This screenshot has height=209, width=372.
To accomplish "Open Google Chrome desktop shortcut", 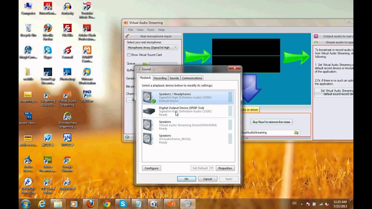I will pos(67,164).
